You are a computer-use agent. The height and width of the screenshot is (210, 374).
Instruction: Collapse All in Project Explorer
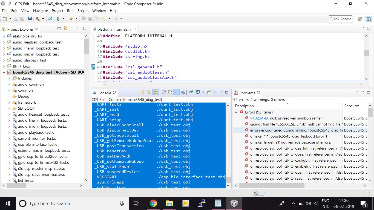tap(59, 28)
